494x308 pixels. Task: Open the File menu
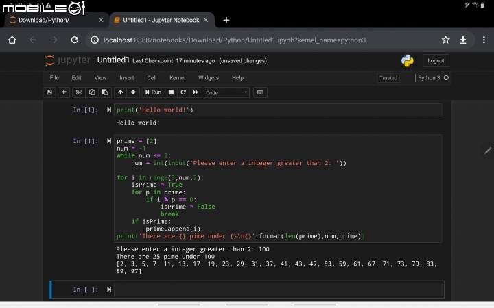54,77
